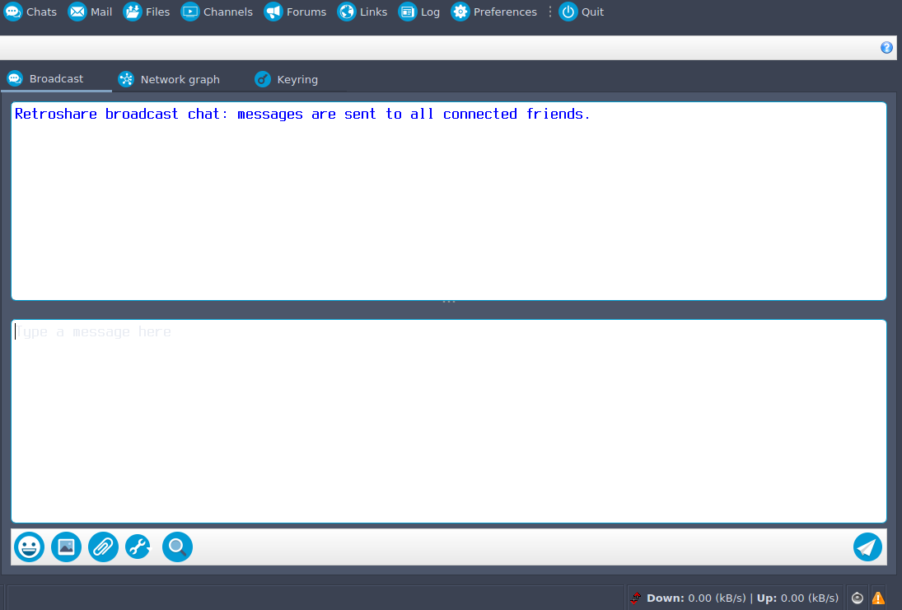Open text formatting options via wrench icon
902x610 pixels.
(138, 547)
